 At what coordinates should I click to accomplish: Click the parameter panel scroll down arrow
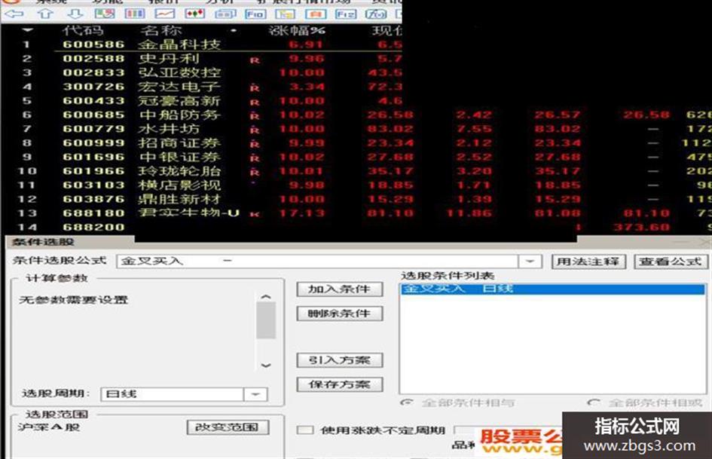(266, 366)
